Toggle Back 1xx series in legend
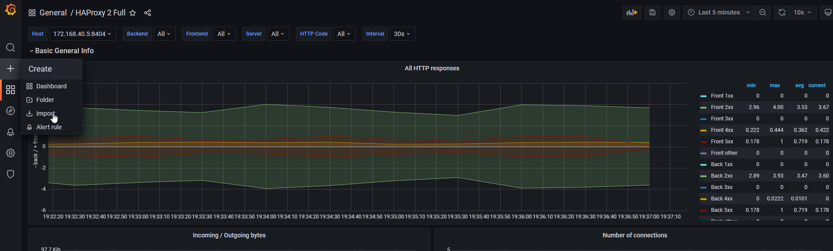This screenshot has width=833, height=251. coord(722,164)
